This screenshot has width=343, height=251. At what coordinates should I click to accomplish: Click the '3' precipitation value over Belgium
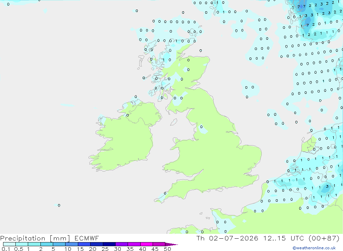pos(327,186)
